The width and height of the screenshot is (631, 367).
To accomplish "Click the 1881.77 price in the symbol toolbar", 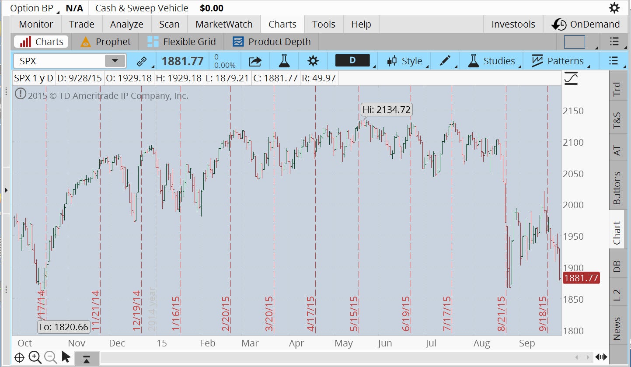I will (x=182, y=61).
